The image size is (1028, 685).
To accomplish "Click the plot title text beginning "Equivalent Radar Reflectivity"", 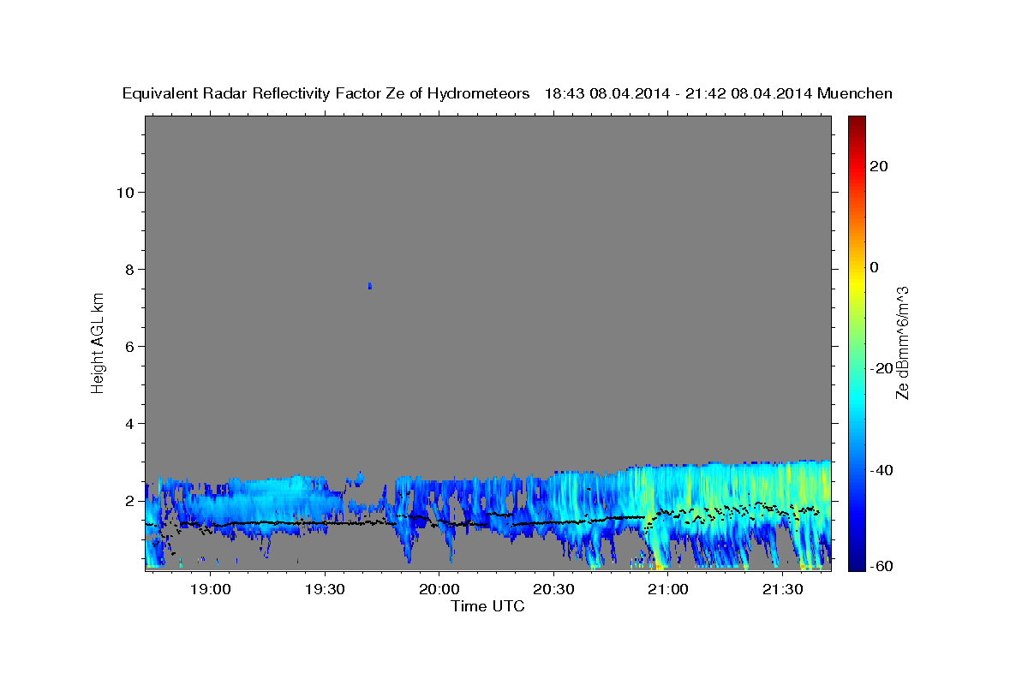I will [x=507, y=94].
